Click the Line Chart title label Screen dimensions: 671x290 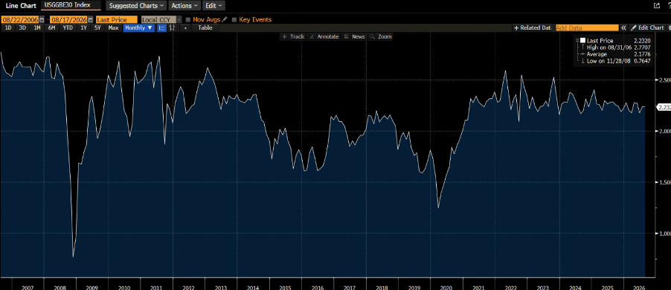(21, 6)
